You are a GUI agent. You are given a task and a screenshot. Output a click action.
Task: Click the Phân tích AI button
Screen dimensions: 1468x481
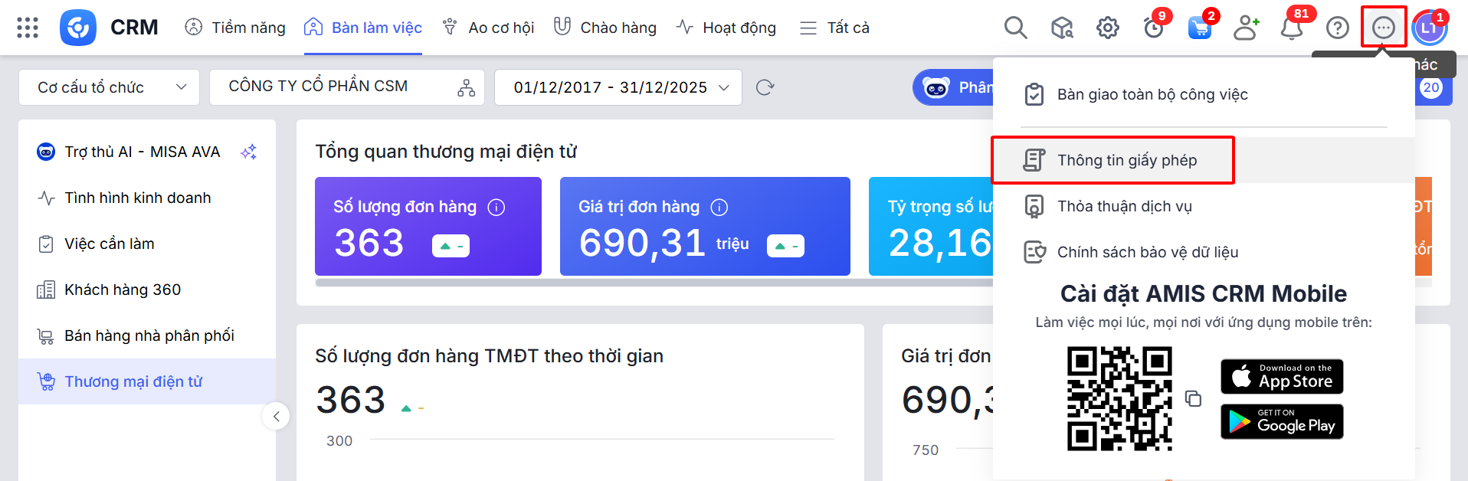click(952, 87)
